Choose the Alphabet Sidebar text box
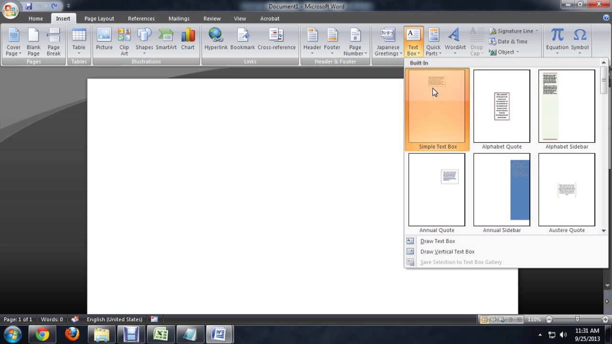This screenshot has height=344, width=612. point(567,109)
